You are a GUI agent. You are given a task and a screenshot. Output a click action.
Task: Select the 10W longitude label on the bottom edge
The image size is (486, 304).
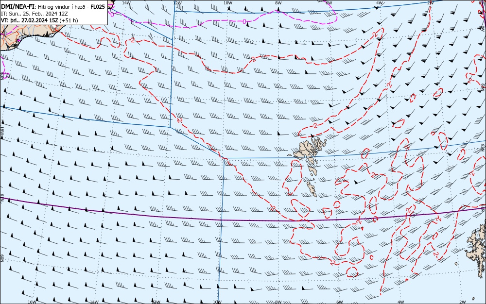click(x=217, y=302)
